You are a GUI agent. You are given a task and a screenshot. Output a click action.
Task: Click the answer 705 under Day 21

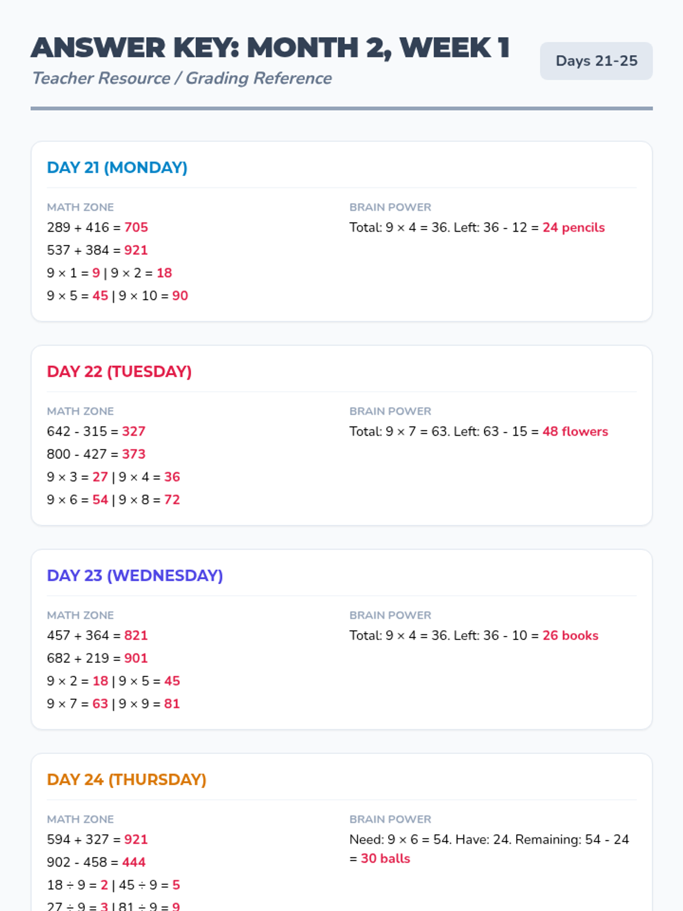pyautogui.click(x=136, y=227)
